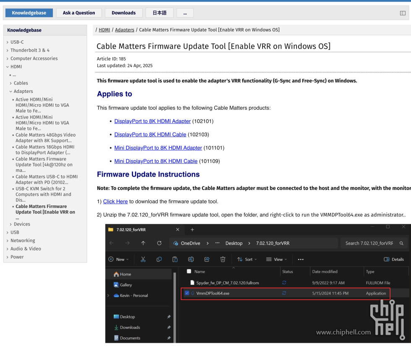Open the Sort dropdown
The image size is (411, 347).
(247, 259)
